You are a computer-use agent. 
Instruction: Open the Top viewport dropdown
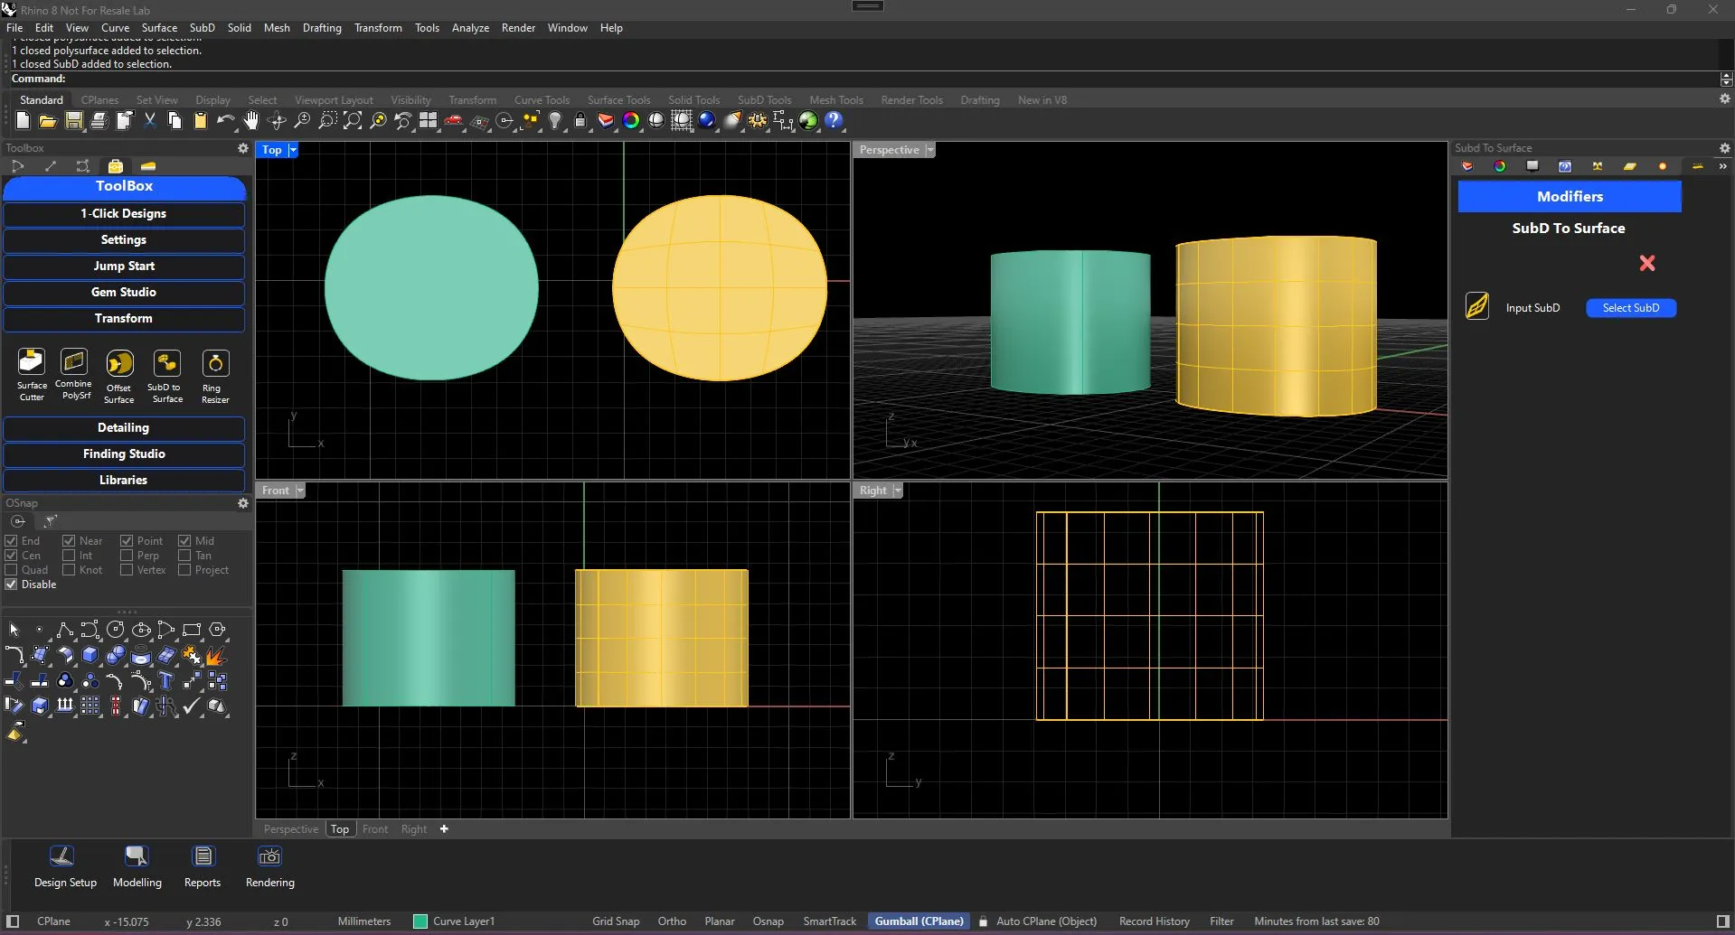[291, 150]
